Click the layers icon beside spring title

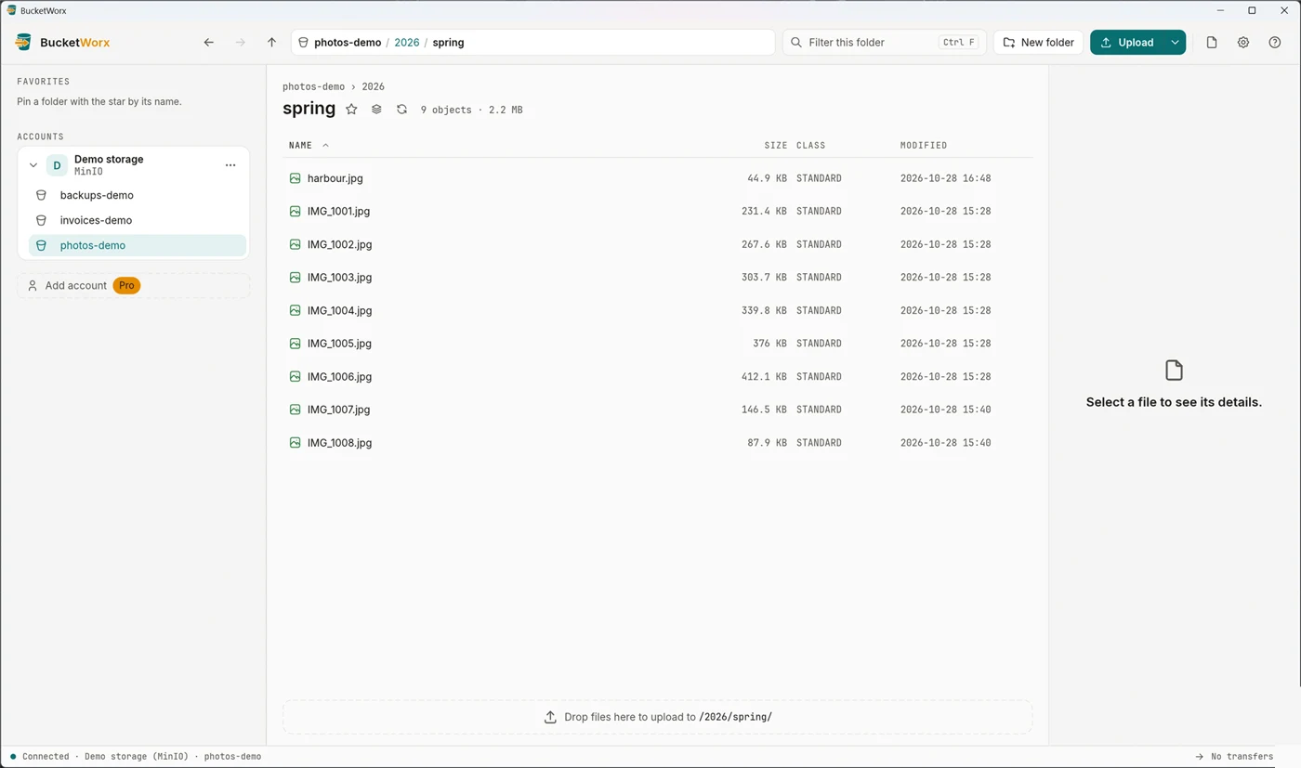click(376, 110)
